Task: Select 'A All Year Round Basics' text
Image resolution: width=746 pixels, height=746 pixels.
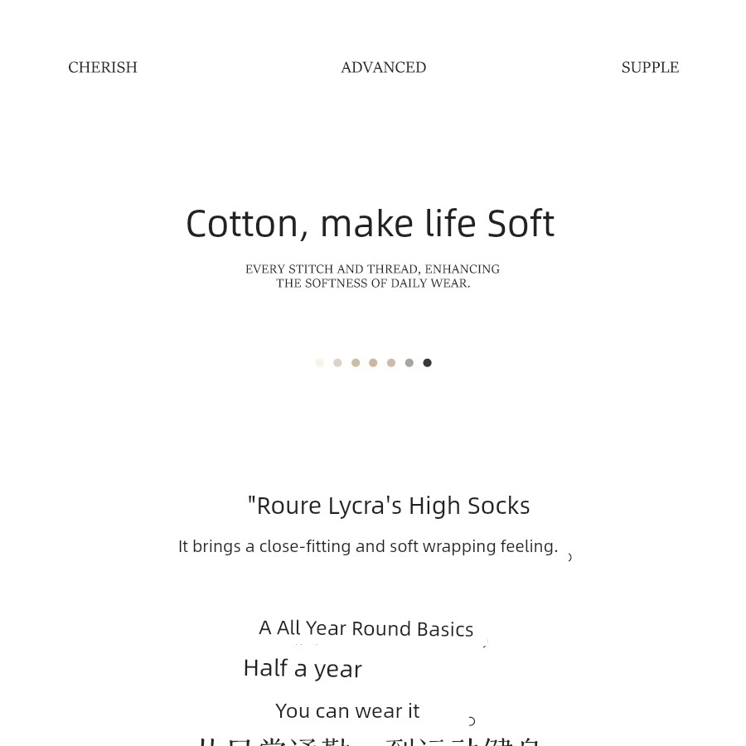Action: click(366, 628)
